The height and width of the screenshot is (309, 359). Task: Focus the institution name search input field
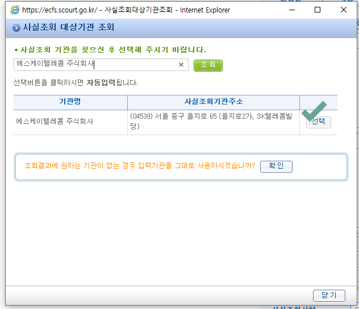[101, 65]
